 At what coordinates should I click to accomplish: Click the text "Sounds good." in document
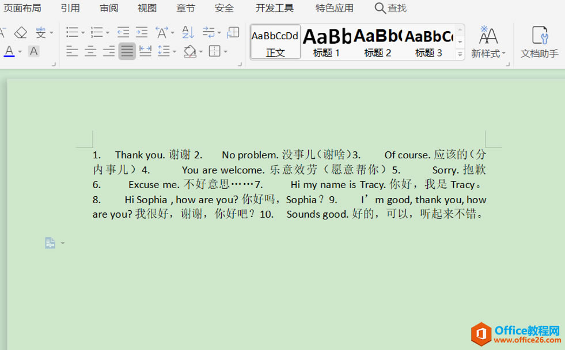318,214
